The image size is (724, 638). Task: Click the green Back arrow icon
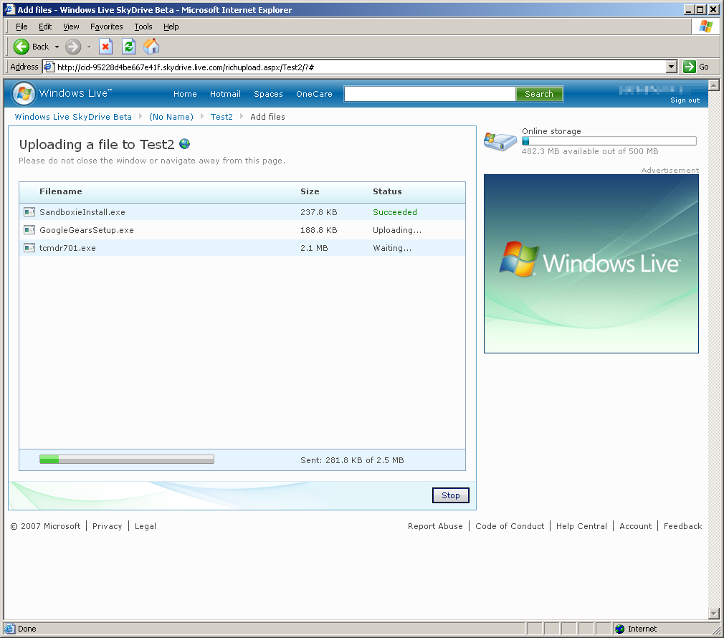(22, 47)
